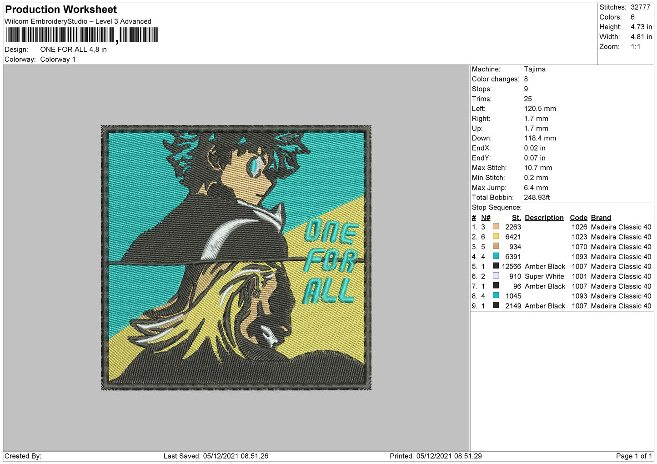Click the embroidery design preview image

coord(236,258)
